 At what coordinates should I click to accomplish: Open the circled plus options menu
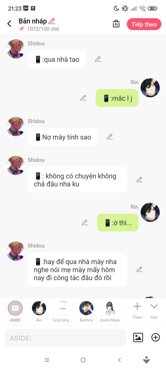point(155,338)
